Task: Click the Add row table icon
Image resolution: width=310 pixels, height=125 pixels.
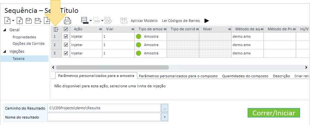Action: [x=85, y=21]
